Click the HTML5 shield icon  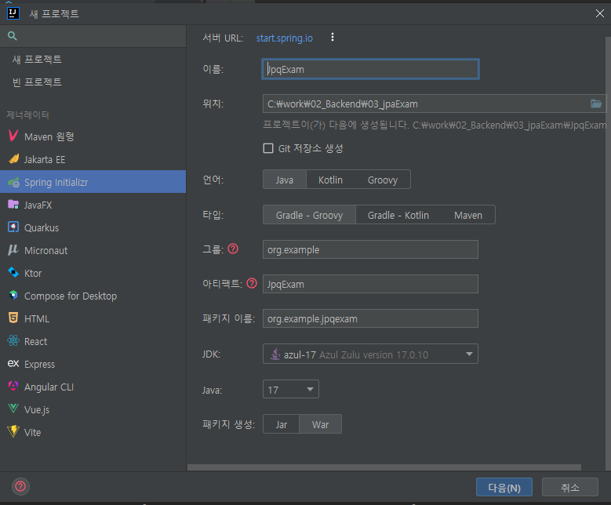13,318
